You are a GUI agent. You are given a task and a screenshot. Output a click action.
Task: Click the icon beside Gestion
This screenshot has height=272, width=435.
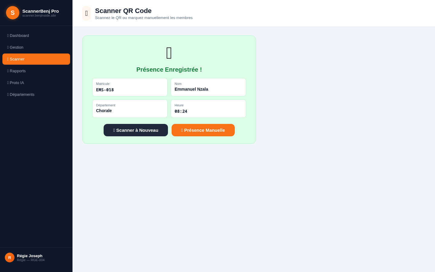pyautogui.click(x=8, y=47)
